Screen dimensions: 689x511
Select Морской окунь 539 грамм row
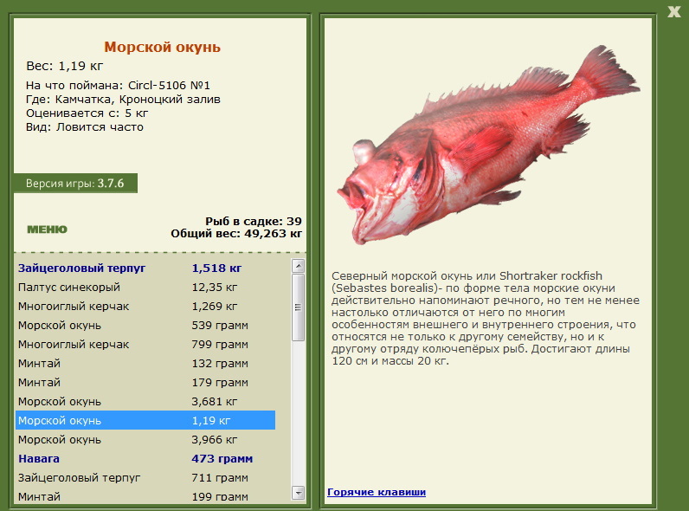(145, 326)
